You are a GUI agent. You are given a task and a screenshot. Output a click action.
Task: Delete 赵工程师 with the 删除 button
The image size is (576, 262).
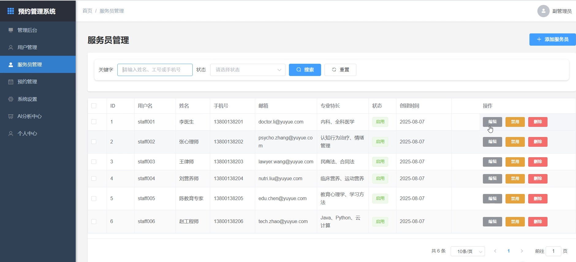538,221
